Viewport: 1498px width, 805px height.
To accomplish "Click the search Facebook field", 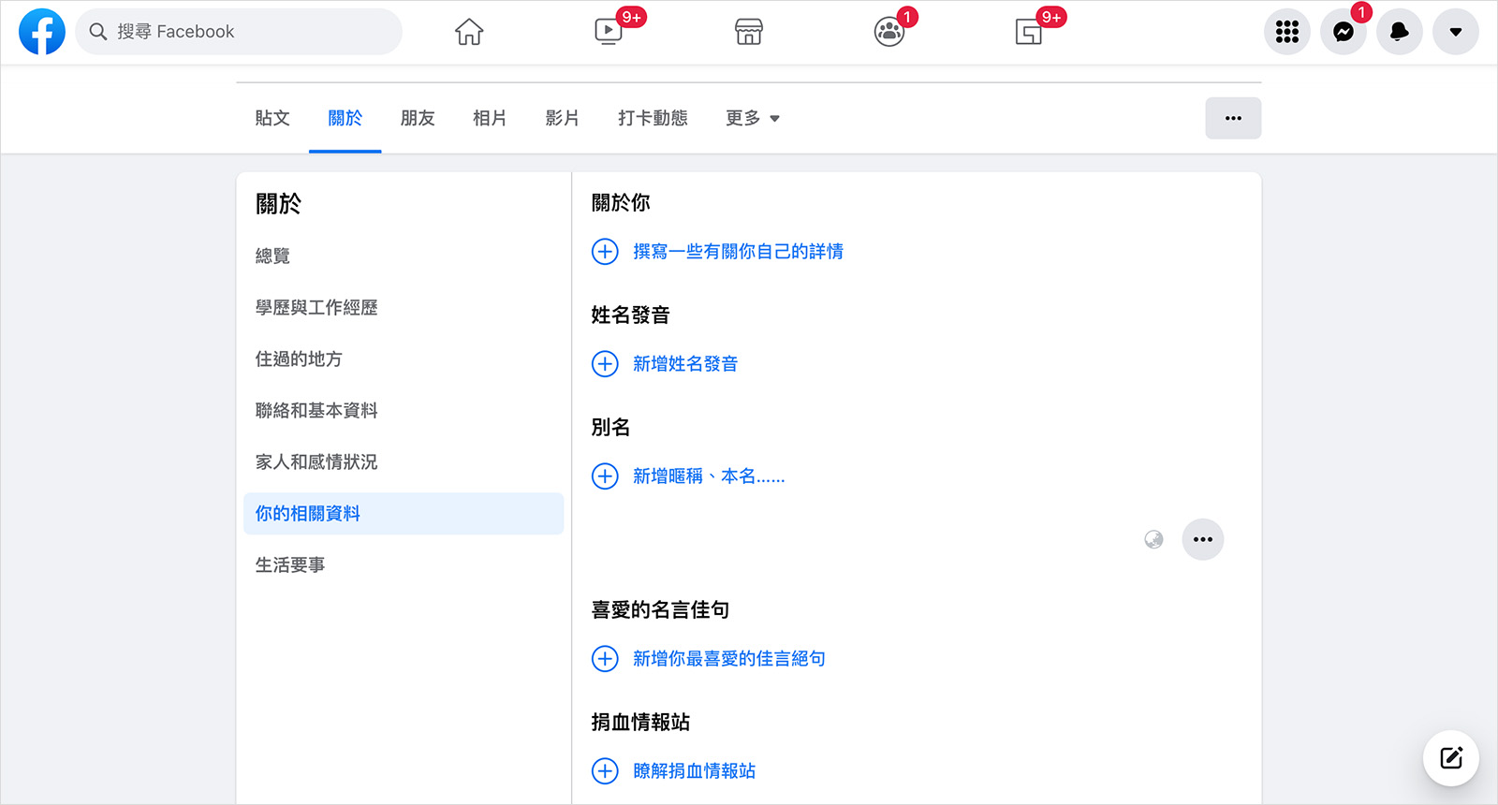I will coord(239,32).
